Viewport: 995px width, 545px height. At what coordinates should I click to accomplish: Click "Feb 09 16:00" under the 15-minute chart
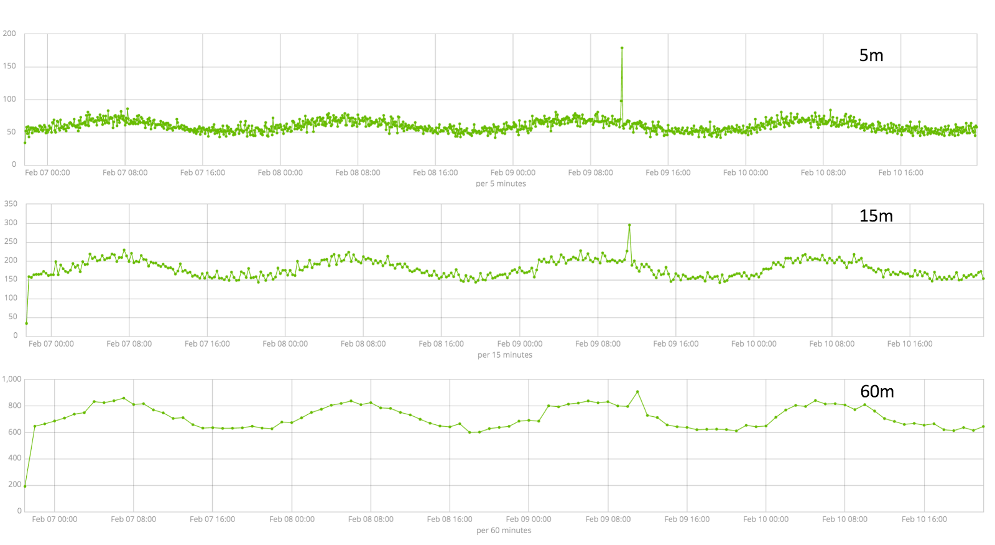(x=676, y=343)
